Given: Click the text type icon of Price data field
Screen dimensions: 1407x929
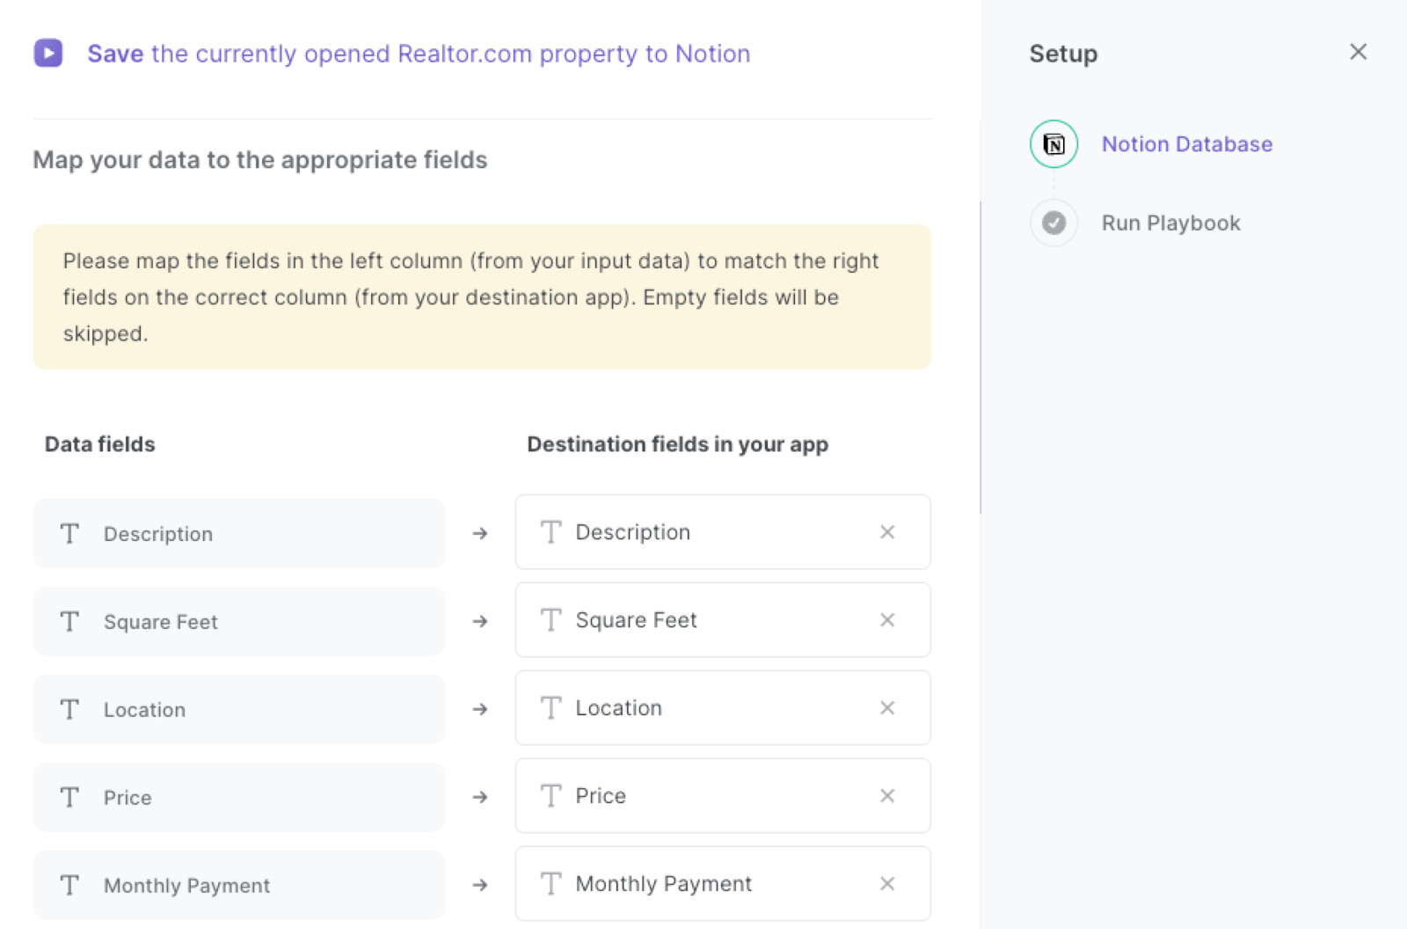Looking at the screenshot, I should click(x=69, y=798).
